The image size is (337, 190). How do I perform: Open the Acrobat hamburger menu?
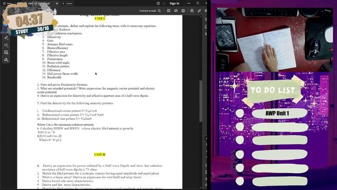(4, 4)
